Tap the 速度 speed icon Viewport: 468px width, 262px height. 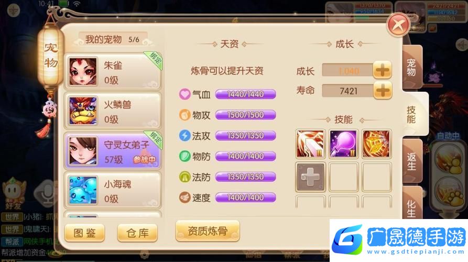(x=185, y=198)
